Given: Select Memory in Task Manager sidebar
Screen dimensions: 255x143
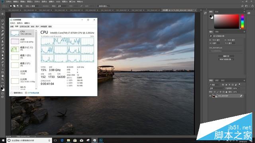Looking at the screenshot, I should (x=22, y=41).
